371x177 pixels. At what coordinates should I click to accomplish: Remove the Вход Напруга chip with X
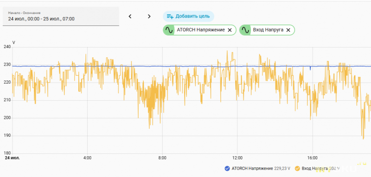pyautogui.click(x=288, y=30)
